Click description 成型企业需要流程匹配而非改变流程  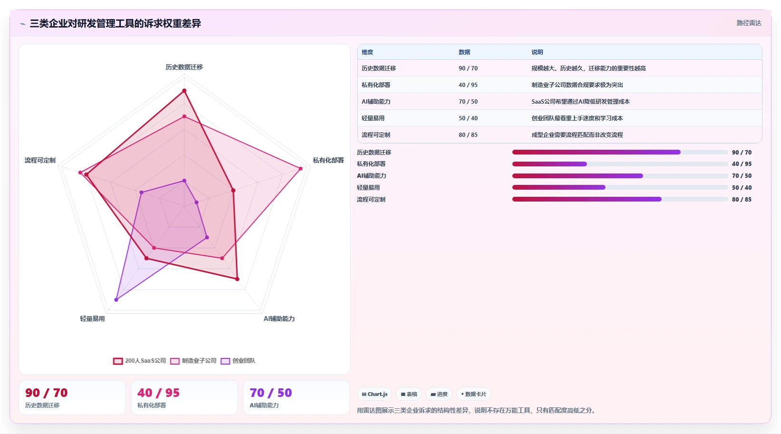point(577,135)
